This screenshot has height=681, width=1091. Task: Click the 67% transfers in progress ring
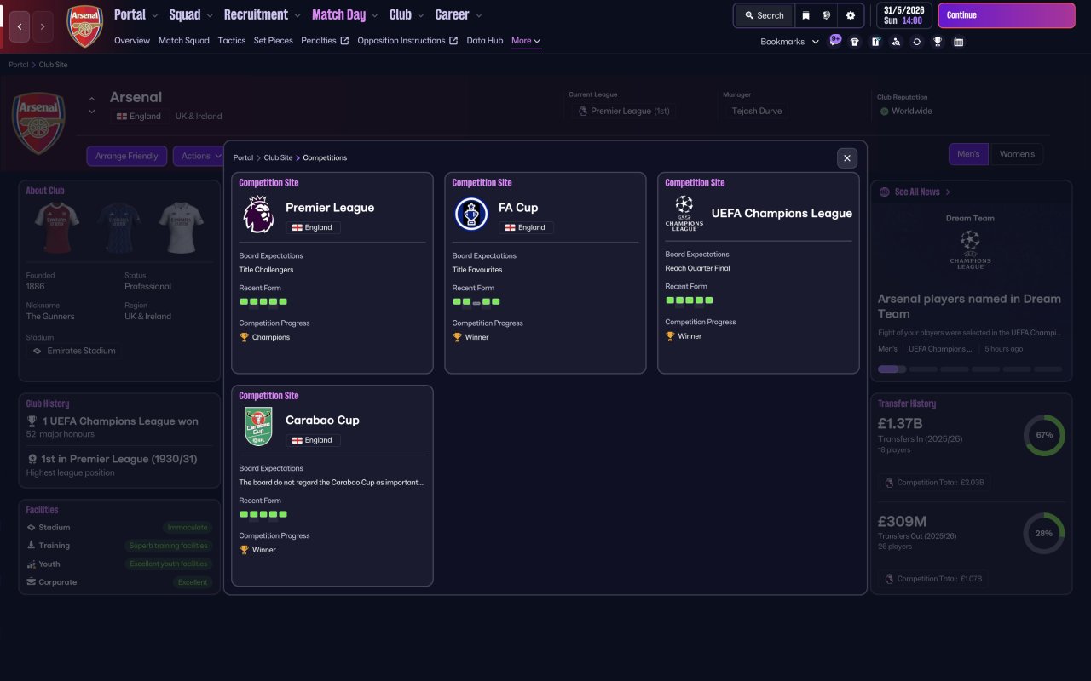click(1044, 435)
